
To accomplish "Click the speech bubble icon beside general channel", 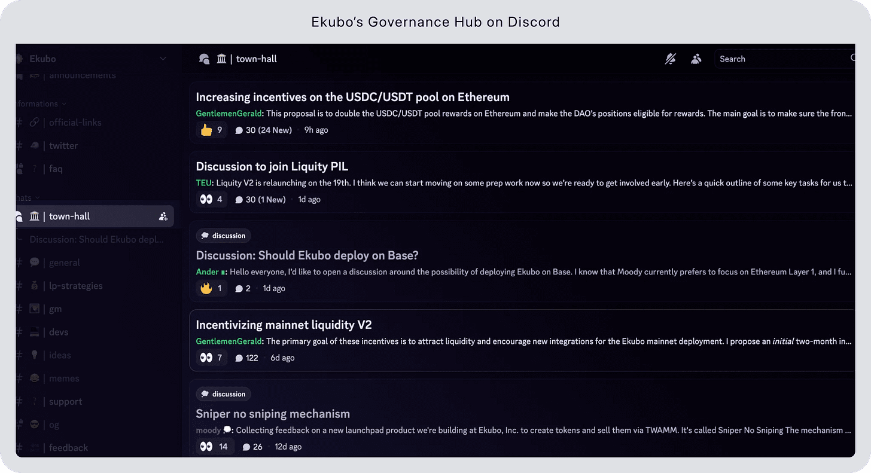I will (x=34, y=262).
